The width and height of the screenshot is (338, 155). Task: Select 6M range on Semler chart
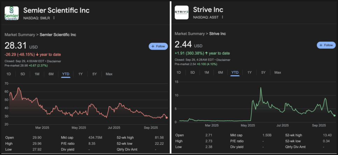click(51, 74)
